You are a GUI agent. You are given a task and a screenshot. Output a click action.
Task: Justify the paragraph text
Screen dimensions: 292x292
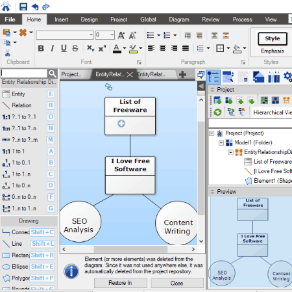[186, 48]
